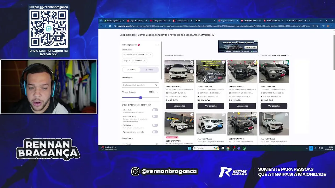Click the search range slider handle
Viewport: 335px width, 188px height.
[141, 97]
